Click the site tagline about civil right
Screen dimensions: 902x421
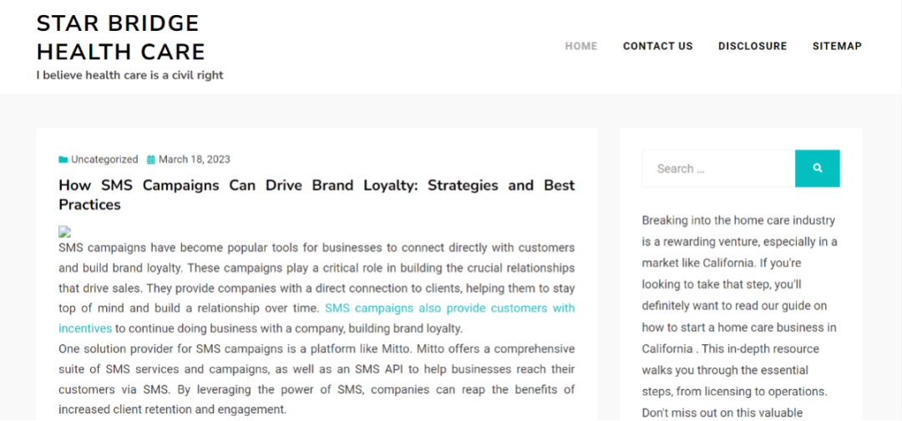tap(130, 75)
